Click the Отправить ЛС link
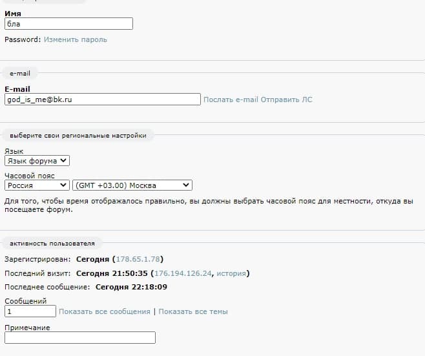 pos(287,99)
